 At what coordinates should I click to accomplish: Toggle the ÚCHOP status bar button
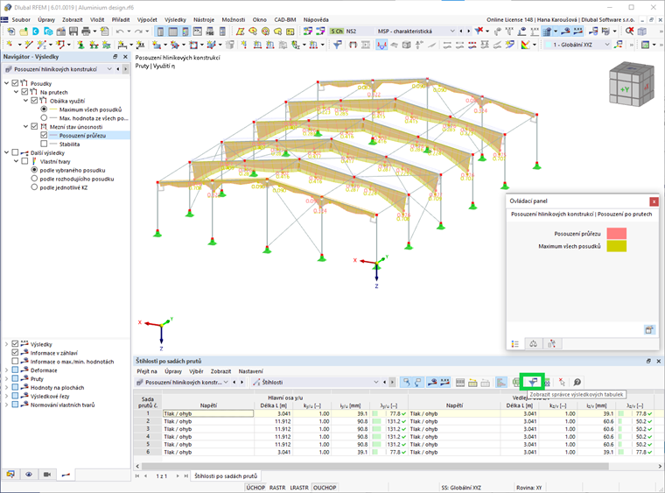(x=255, y=488)
